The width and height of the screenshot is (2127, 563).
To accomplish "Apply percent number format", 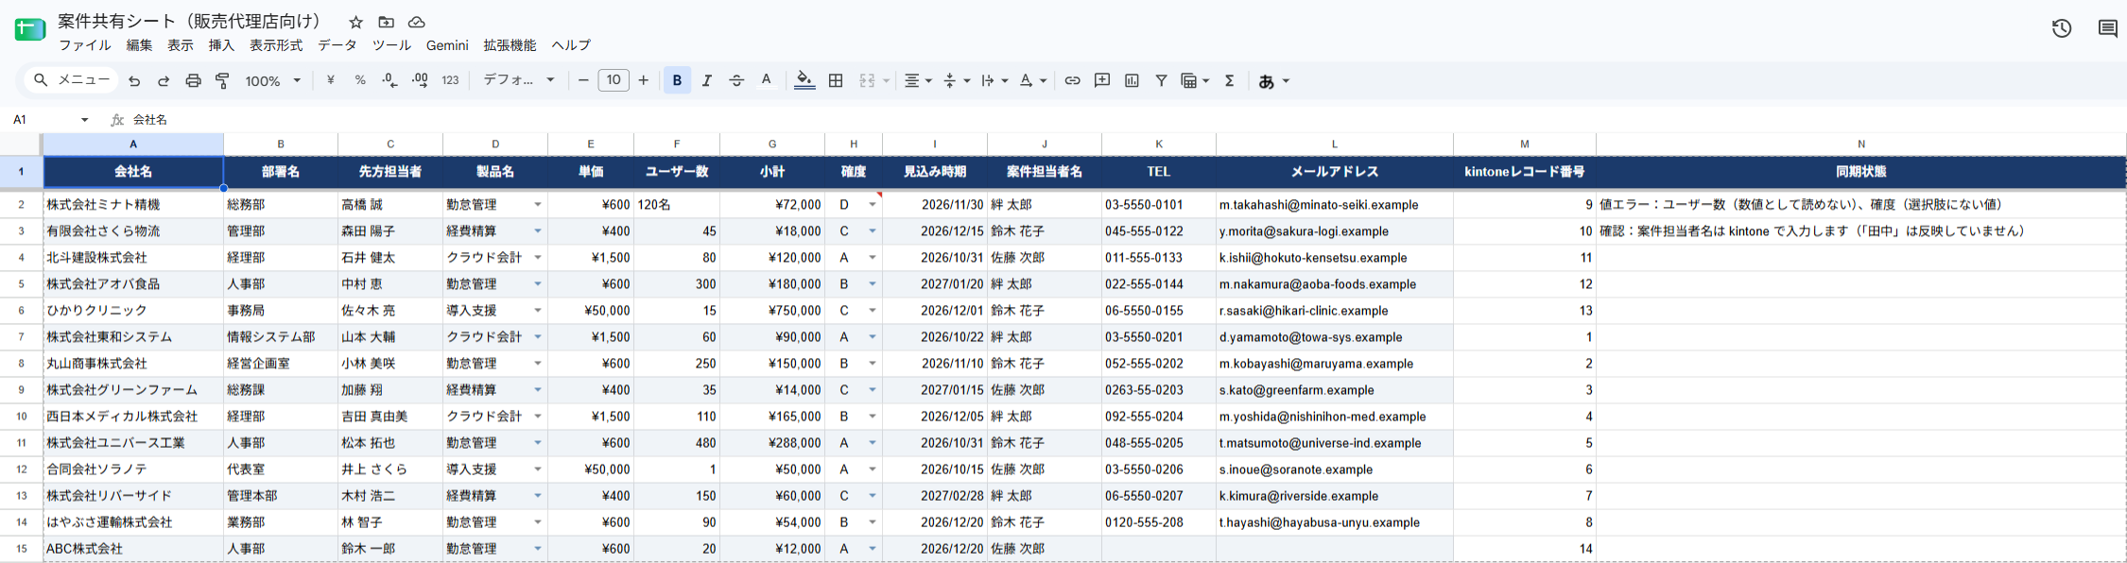I will pos(360,81).
